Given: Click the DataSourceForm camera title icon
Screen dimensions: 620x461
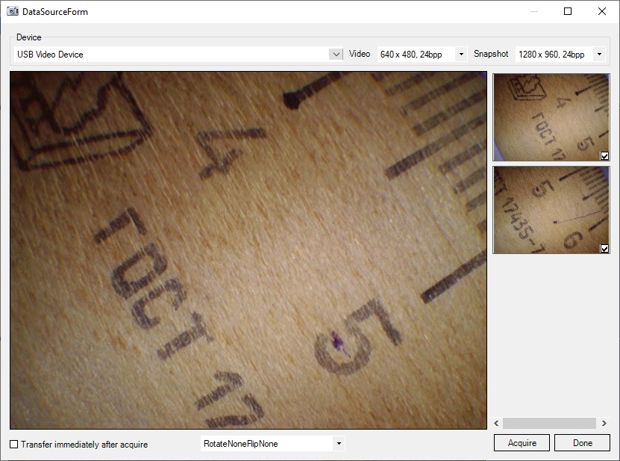Looking at the screenshot, I should 13,11.
